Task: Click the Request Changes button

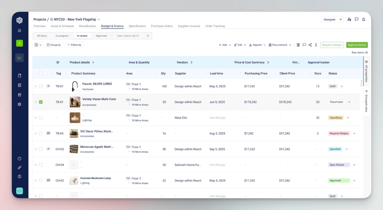Action: (x=332, y=45)
